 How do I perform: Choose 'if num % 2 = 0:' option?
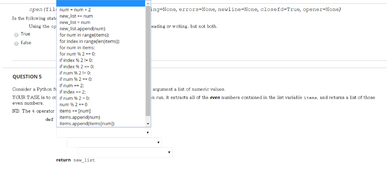click(101, 98)
